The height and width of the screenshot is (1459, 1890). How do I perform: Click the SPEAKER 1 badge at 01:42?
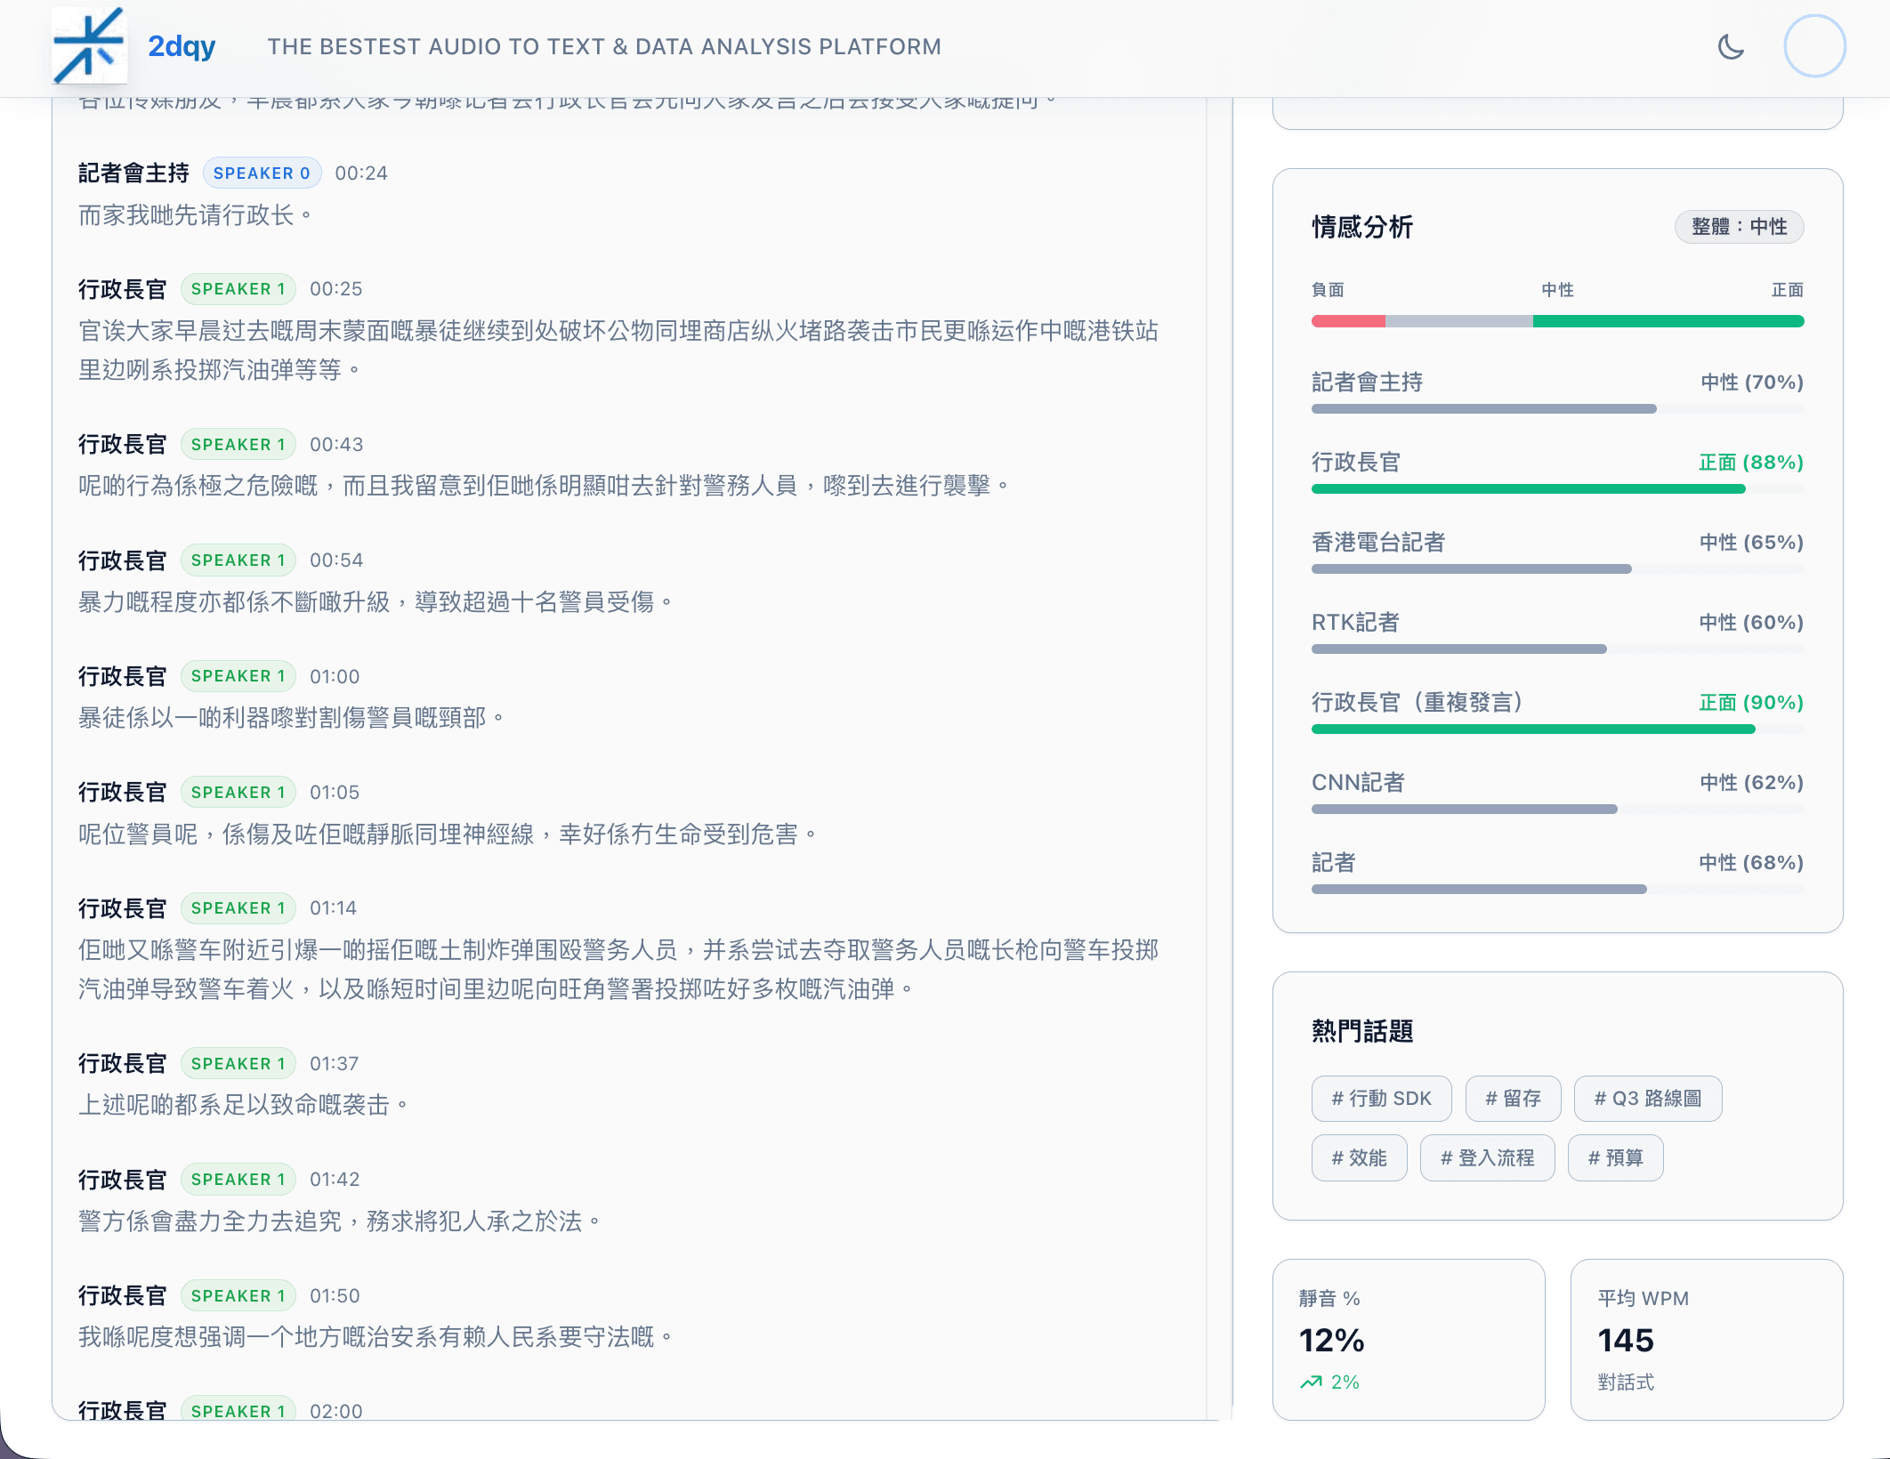pyautogui.click(x=238, y=1180)
